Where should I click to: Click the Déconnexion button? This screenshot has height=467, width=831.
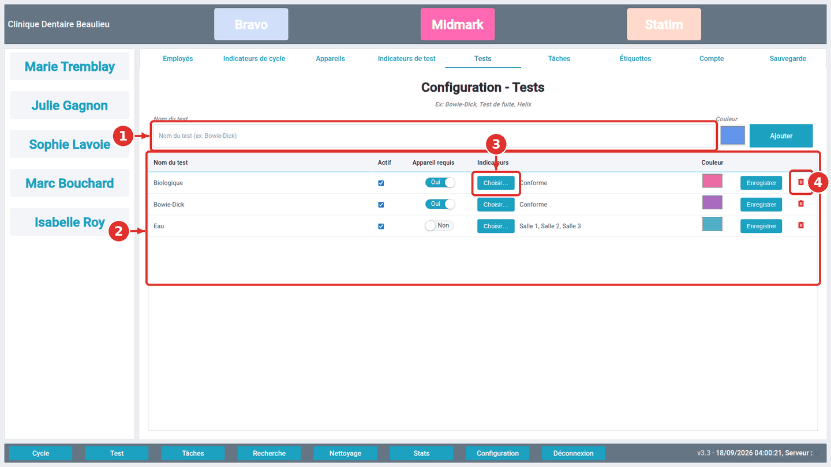tap(574, 453)
